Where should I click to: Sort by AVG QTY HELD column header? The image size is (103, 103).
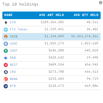(86, 15)
